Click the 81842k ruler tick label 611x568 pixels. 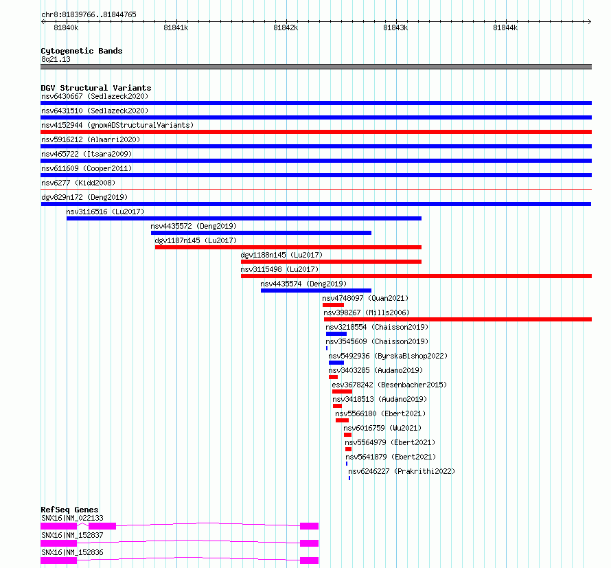pyautogui.click(x=286, y=27)
